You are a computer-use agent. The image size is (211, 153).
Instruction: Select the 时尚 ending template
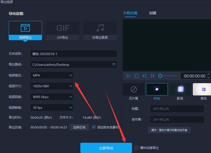(x=157, y=89)
